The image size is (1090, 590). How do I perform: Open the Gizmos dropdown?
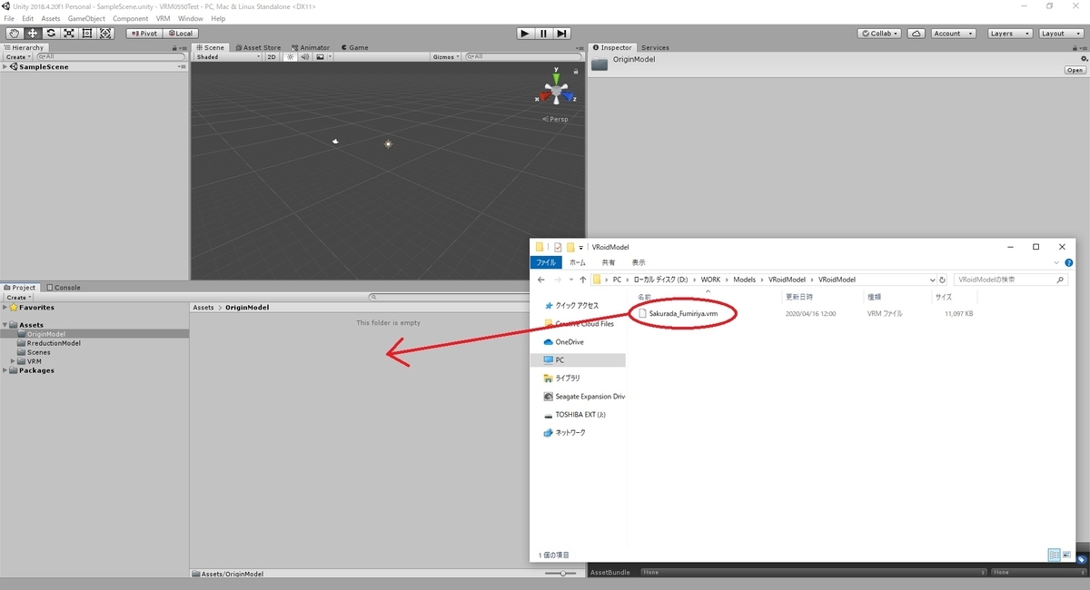tap(446, 56)
